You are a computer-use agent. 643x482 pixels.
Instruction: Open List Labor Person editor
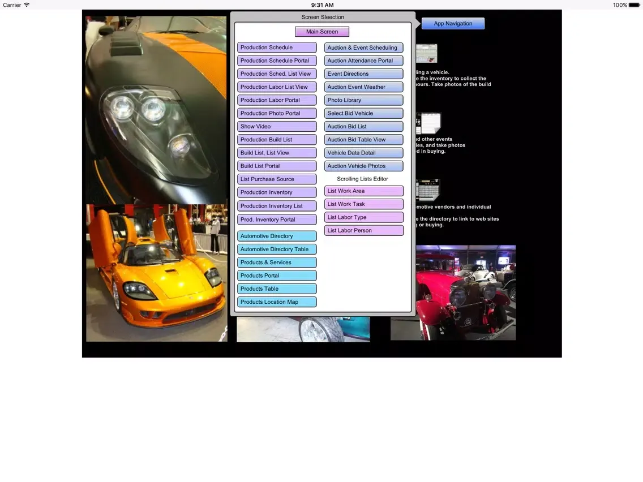[x=364, y=230]
